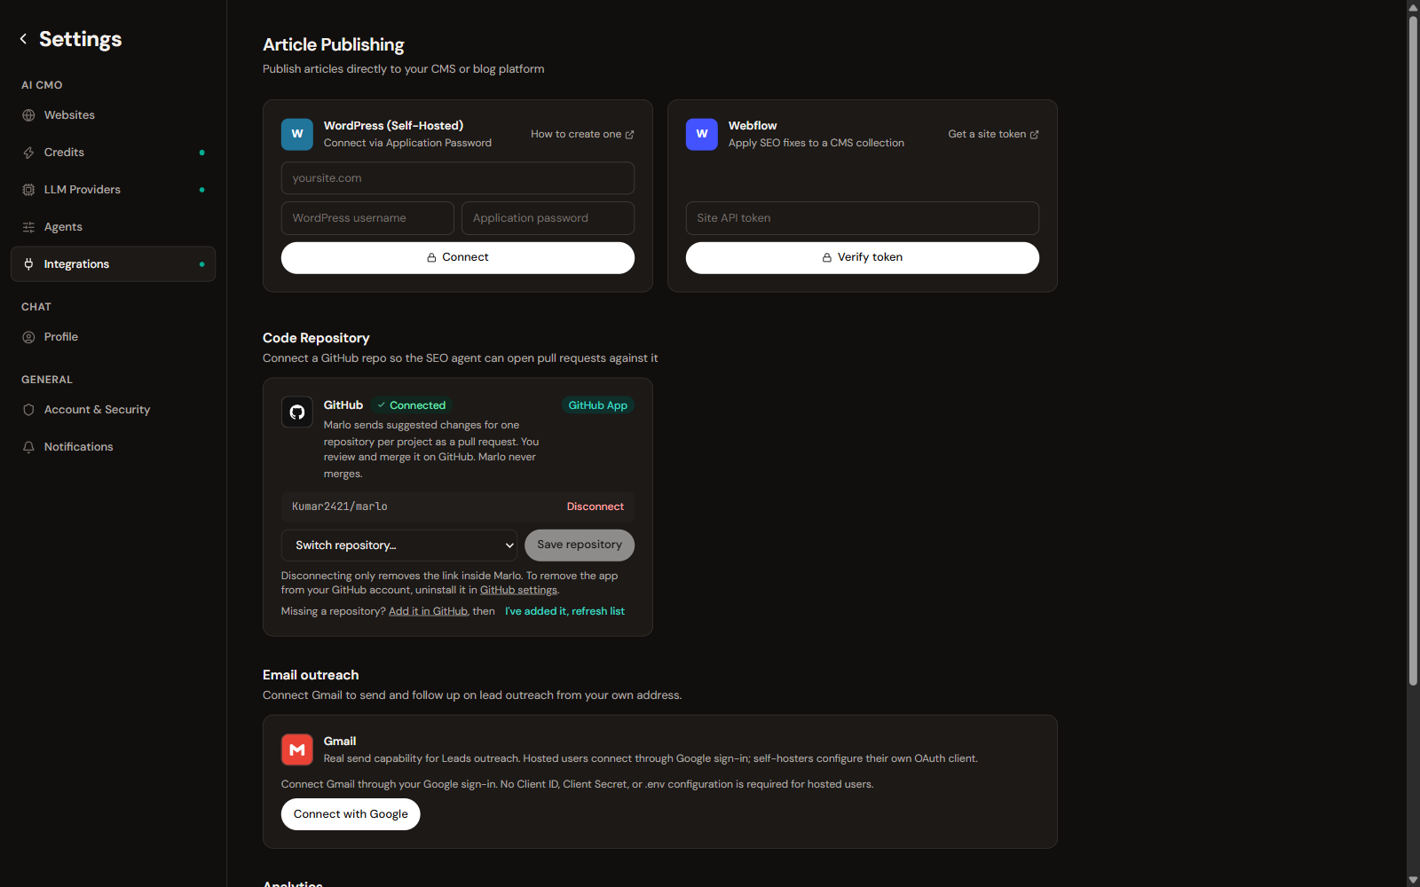Click the back arrow beside Settings
1420x887 pixels.
tap(23, 39)
